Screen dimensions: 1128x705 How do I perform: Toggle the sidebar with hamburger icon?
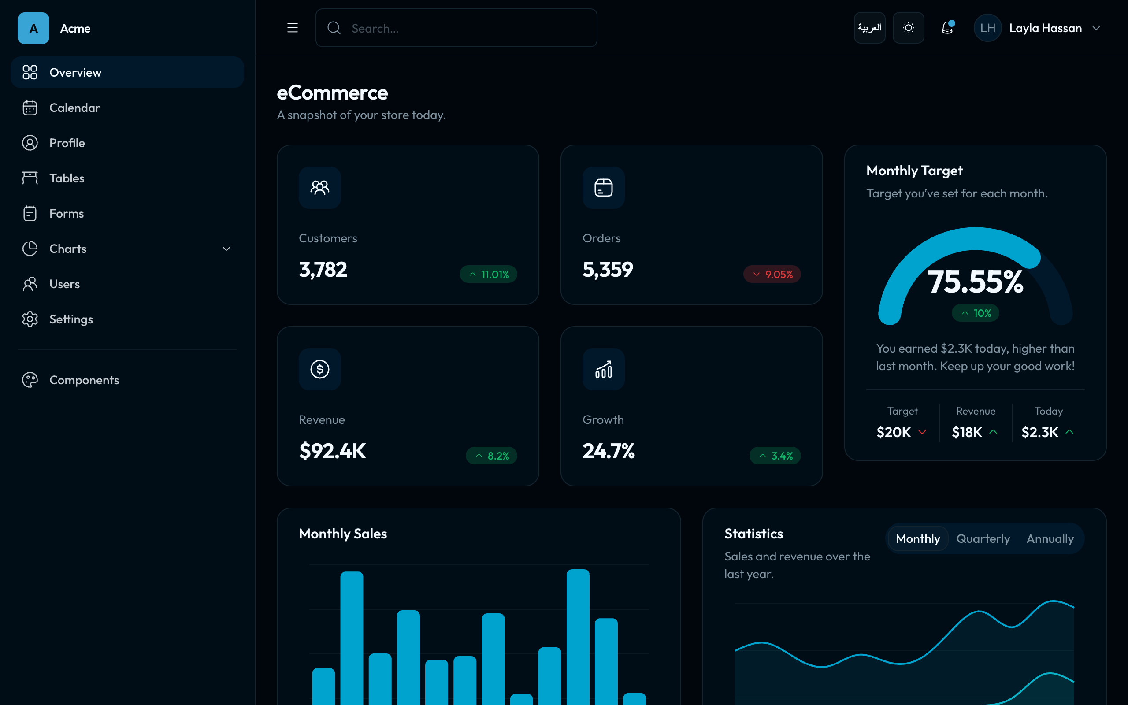tap(292, 28)
